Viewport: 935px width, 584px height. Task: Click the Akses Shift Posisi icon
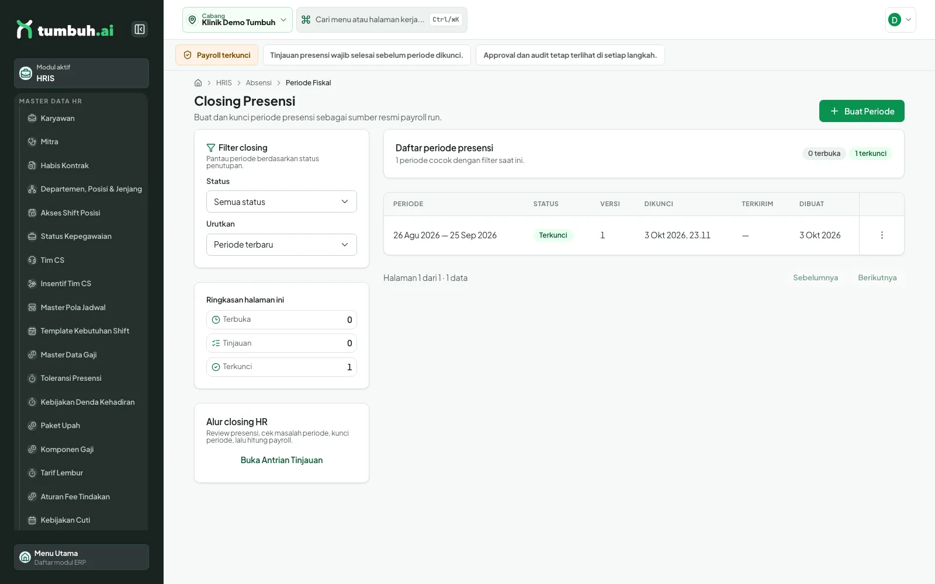[x=32, y=213]
